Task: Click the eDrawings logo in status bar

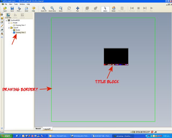Action: [x=140, y=132]
